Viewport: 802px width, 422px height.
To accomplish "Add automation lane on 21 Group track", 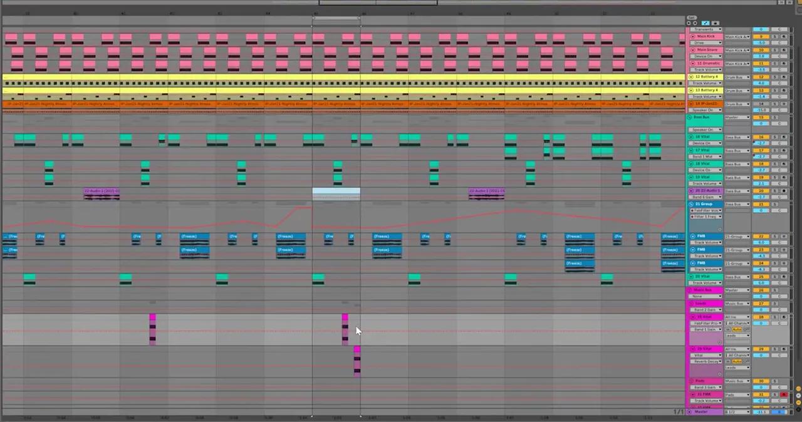I will [x=719, y=229].
